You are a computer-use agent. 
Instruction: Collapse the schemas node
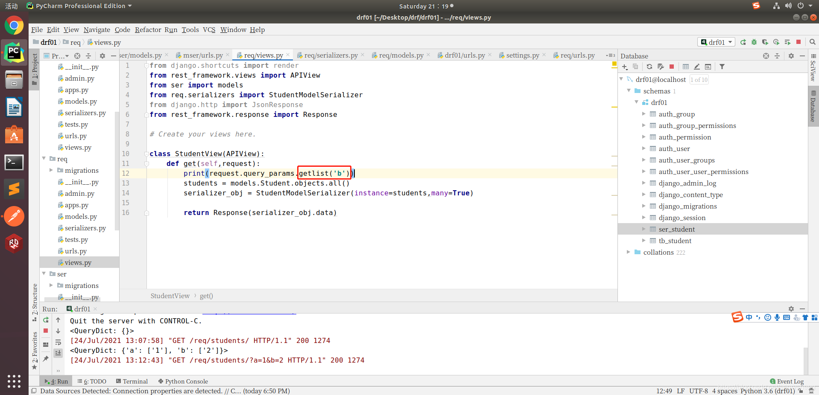pyautogui.click(x=629, y=91)
